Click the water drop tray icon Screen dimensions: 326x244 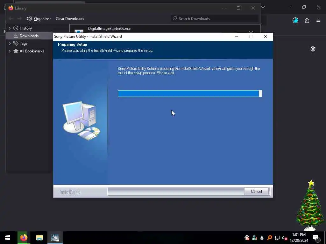(x=262, y=238)
